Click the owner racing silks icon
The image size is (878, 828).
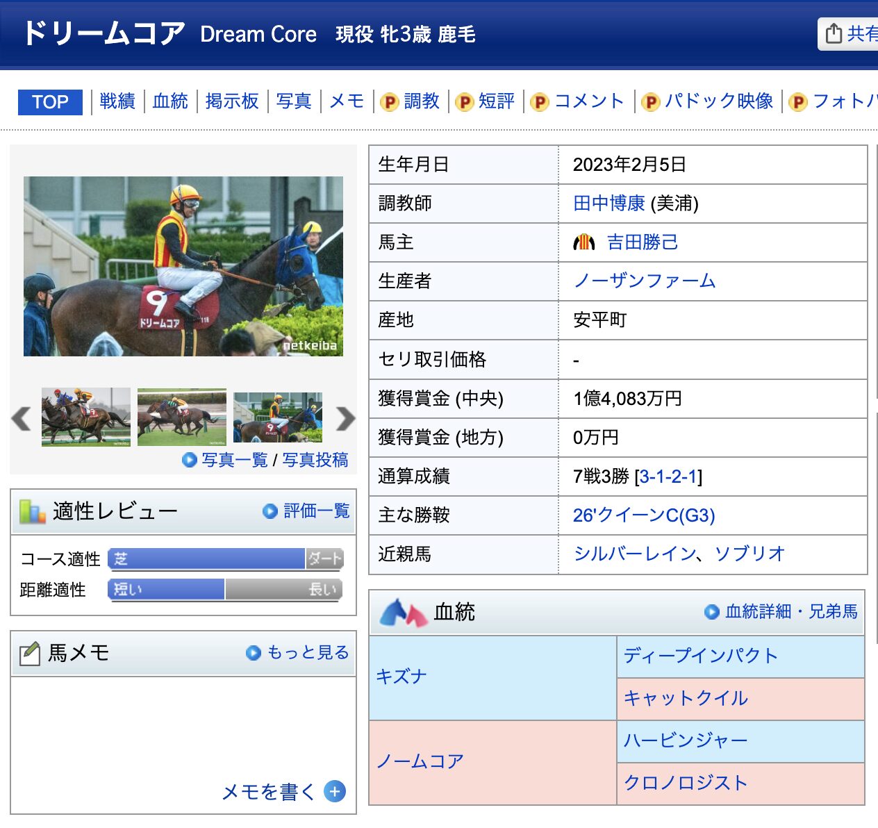pos(584,242)
